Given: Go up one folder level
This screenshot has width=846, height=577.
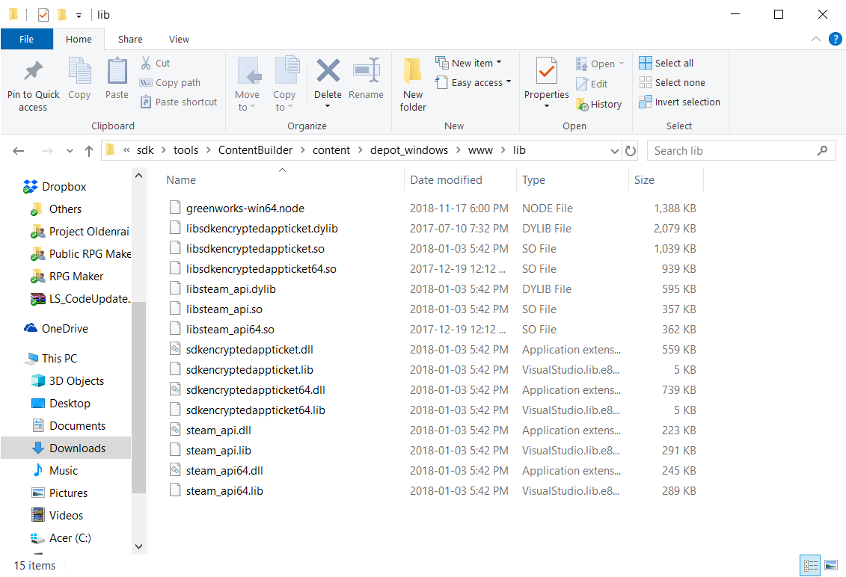Looking at the screenshot, I should click(x=89, y=151).
